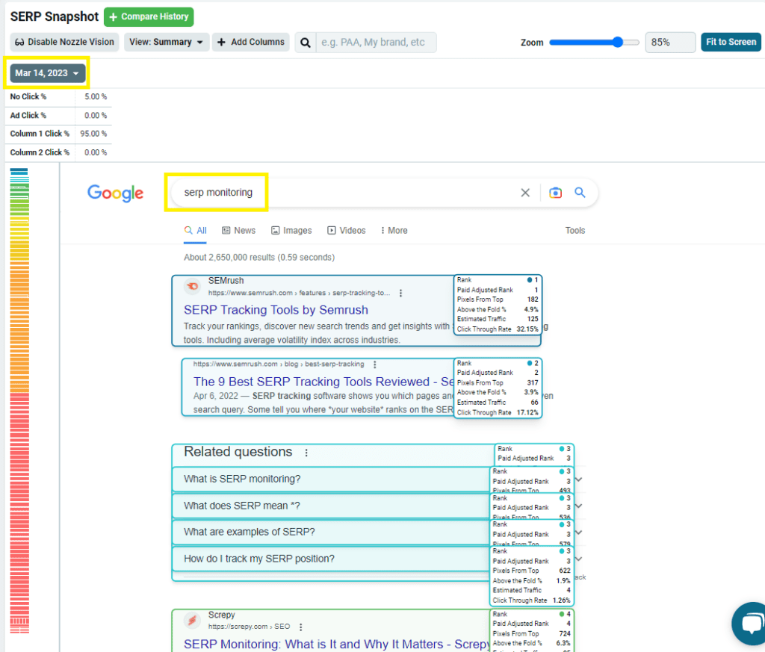Viewport: 765px width, 652px height.
Task: Open the chat support bubble
Action: pos(751,623)
